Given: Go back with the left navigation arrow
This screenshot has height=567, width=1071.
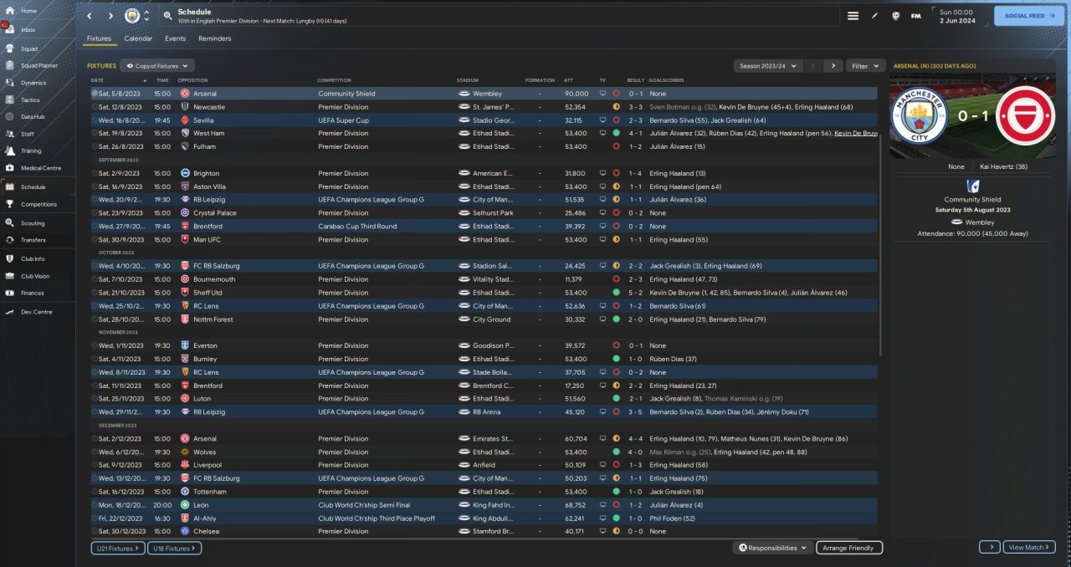Looking at the screenshot, I should (90, 16).
